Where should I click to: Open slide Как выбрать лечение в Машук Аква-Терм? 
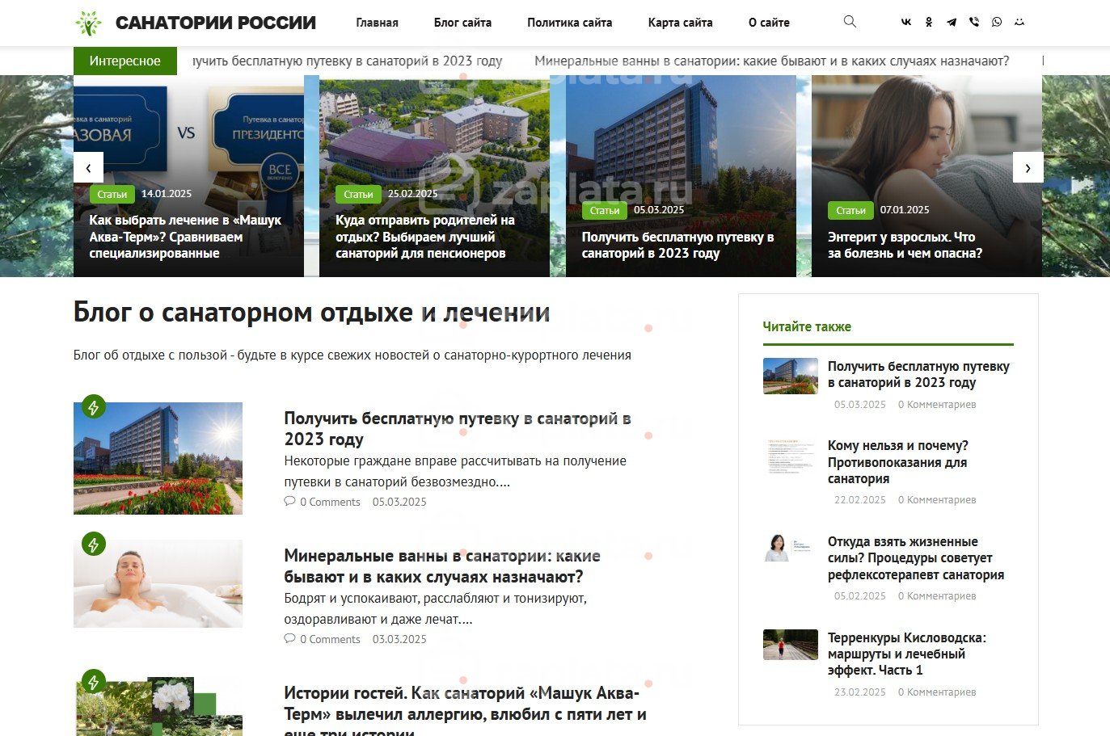click(x=185, y=237)
